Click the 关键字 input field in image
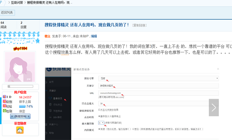Image resolution: width=232 pixels, height=140 pixels. click(159, 86)
